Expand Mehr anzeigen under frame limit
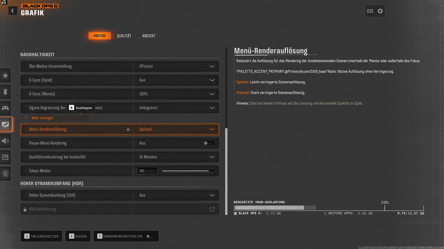The width and height of the screenshot is (444, 249). [x=42, y=118]
